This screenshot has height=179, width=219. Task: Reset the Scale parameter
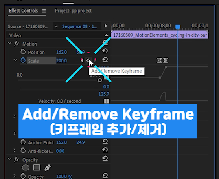click(x=105, y=60)
